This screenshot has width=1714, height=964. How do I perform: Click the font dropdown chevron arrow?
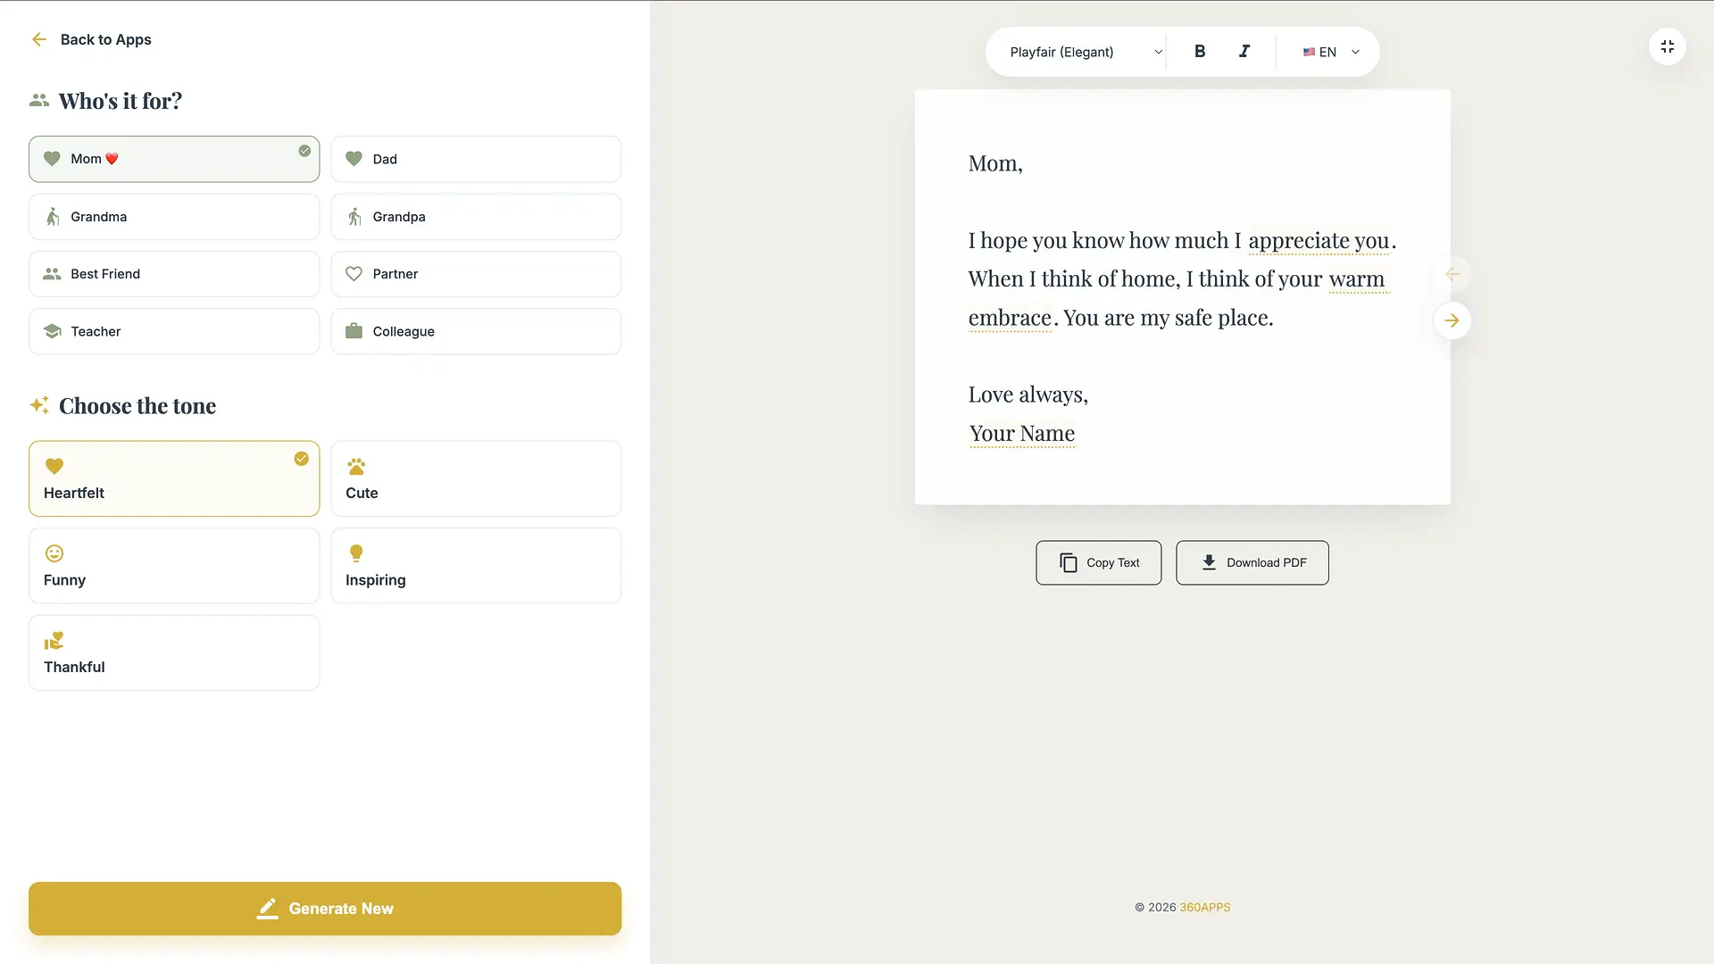click(x=1158, y=52)
